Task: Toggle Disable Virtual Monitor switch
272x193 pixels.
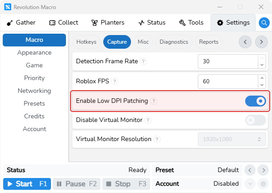Action: [x=255, y=120]
